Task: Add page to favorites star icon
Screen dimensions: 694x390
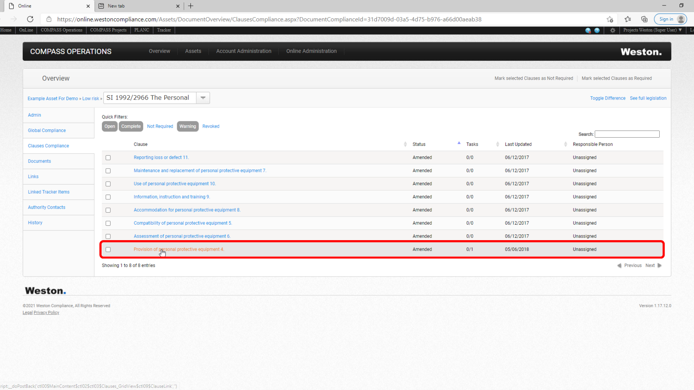Action: tap(610, 19)
